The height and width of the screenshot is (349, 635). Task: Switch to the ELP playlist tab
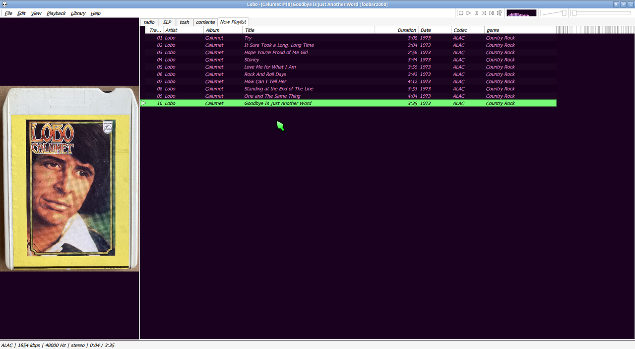tap(167, 22)
